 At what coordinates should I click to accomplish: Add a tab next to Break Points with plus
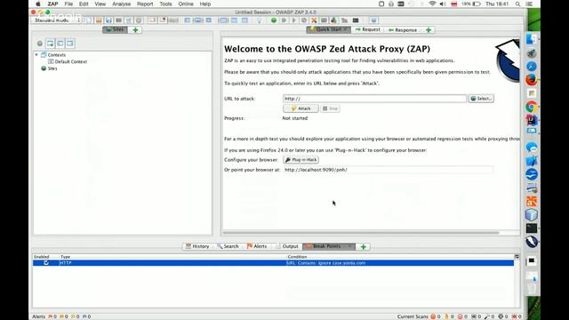point(364,247)
